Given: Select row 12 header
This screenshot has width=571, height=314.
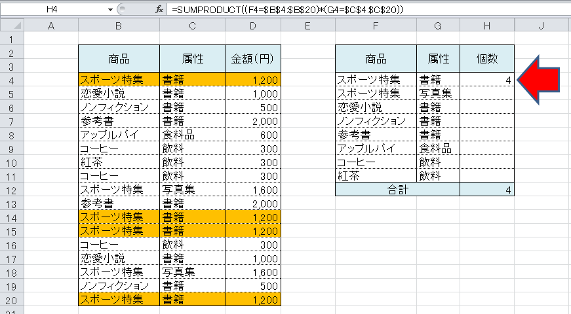Looking at the screenshot, I should [x=12, y=190].
